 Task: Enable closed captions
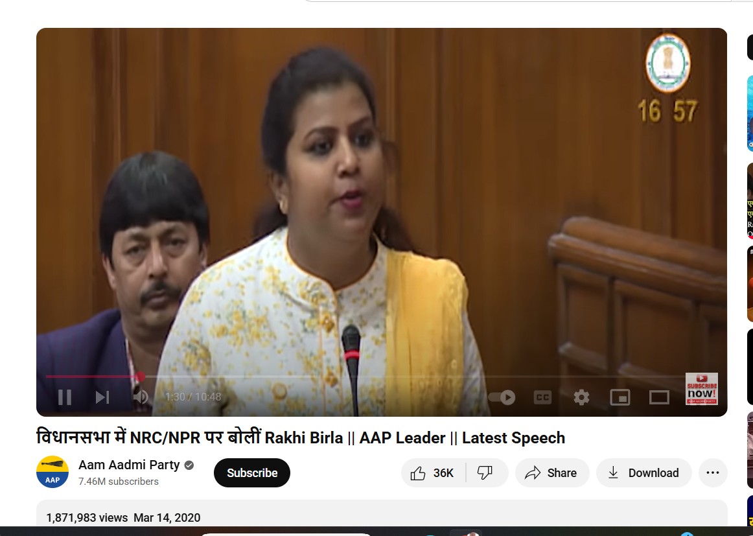543,397
